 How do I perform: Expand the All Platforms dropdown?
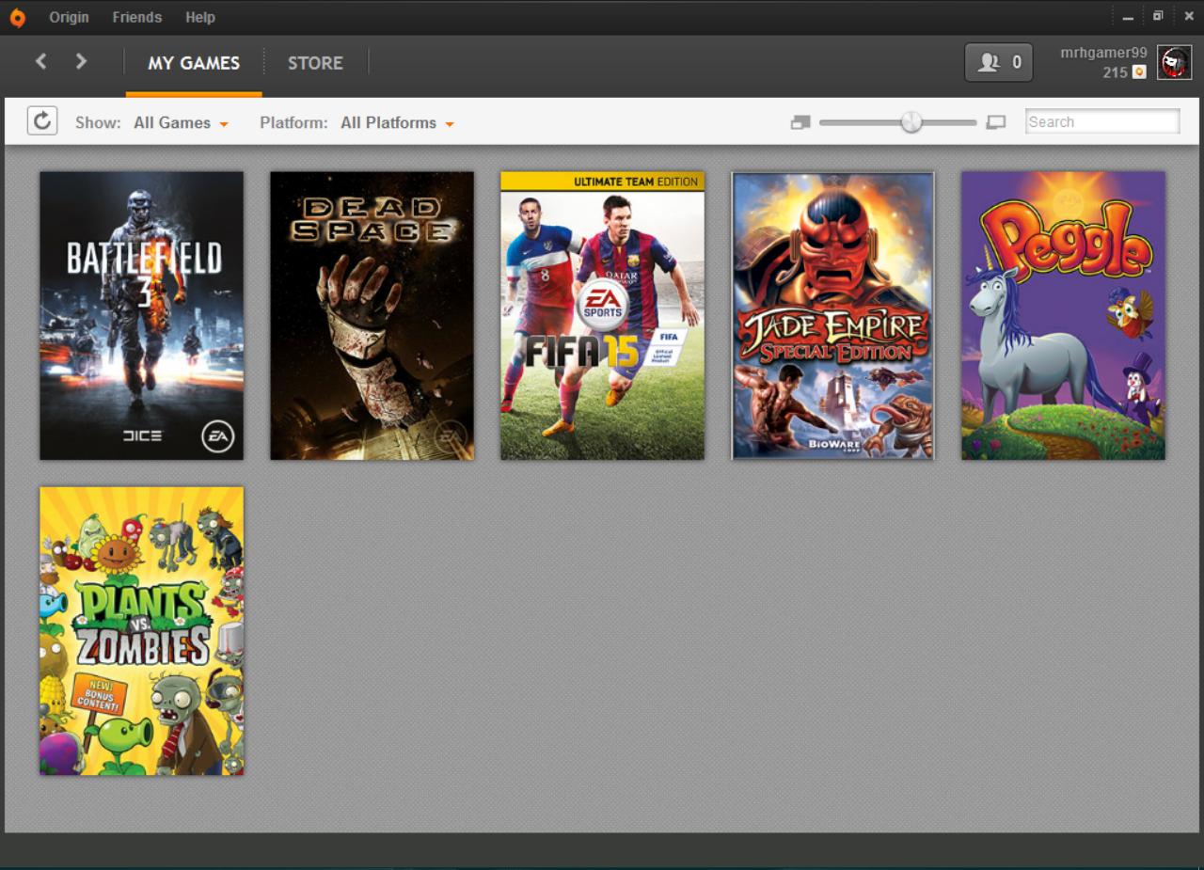398,122
